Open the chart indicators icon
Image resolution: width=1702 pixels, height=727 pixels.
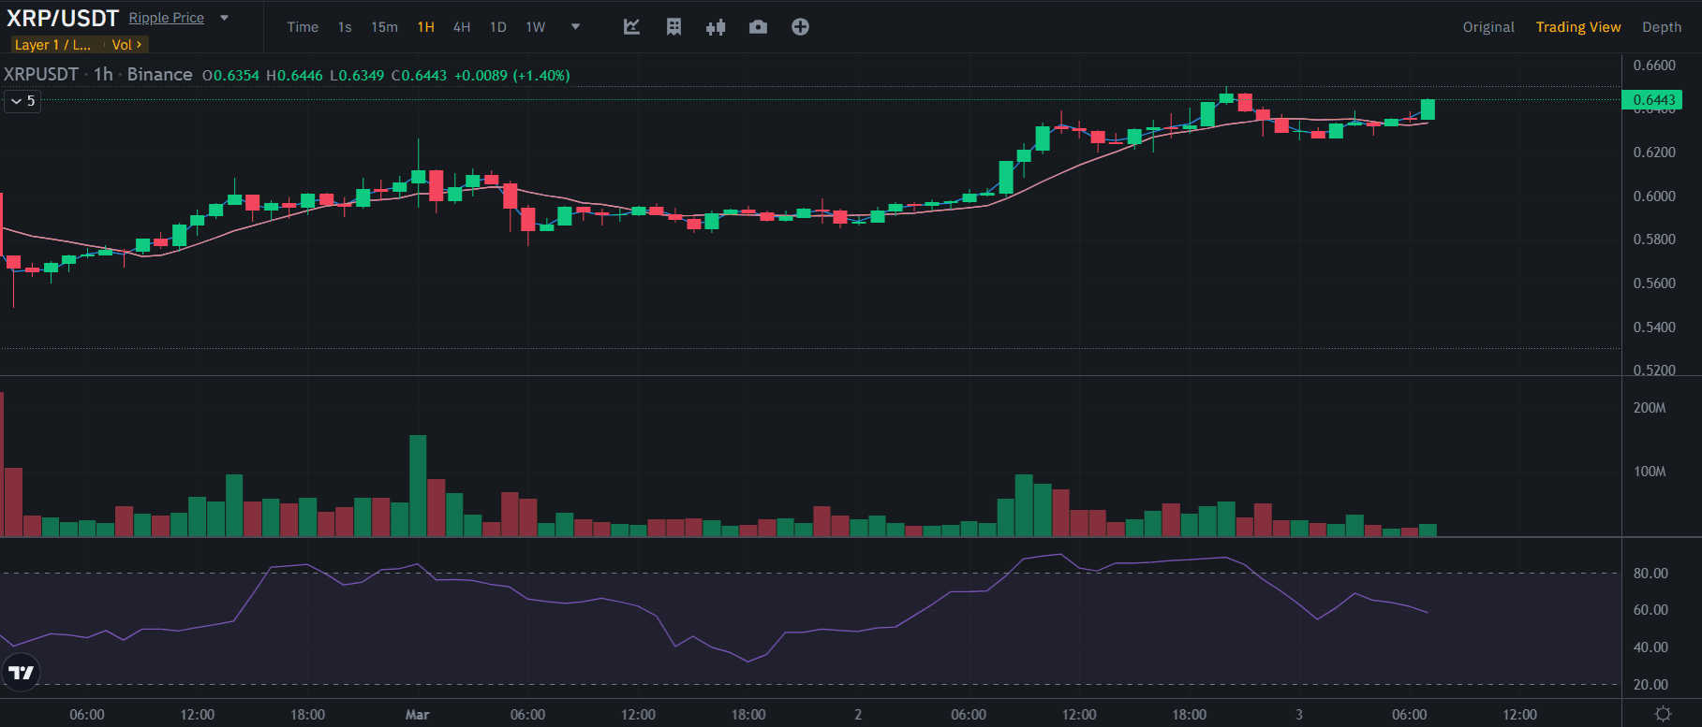click(x=631, y=27)
